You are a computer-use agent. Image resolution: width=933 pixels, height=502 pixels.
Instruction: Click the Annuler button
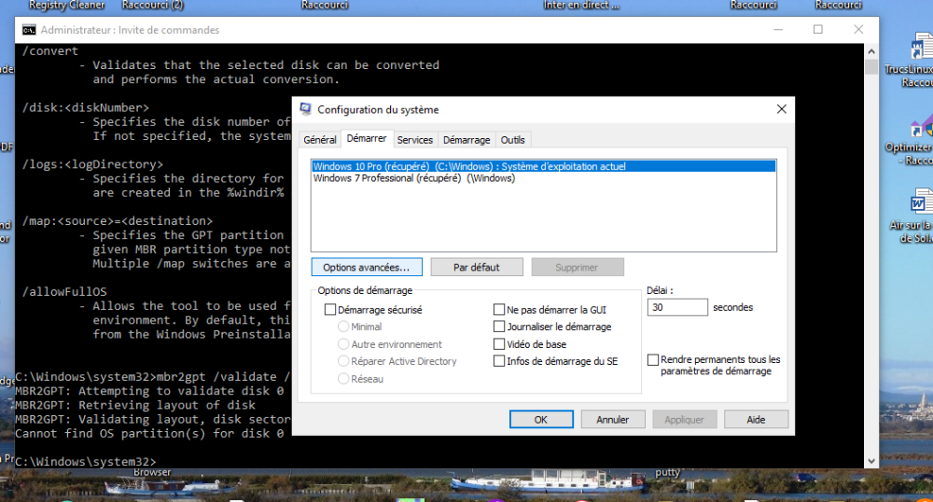click(x=612, y=419)
